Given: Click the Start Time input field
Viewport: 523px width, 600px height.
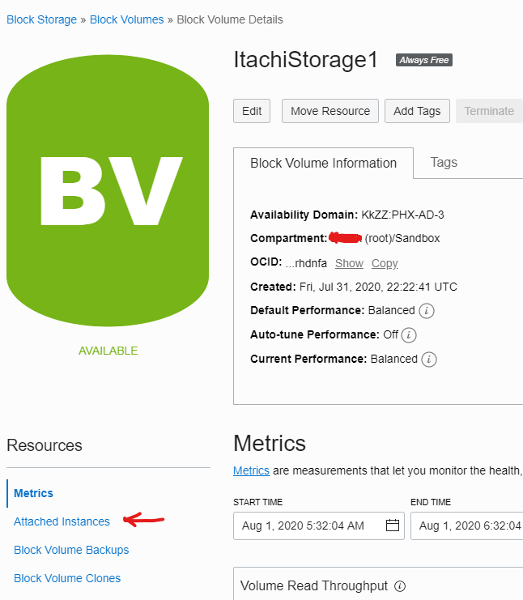Looking at the screenshot, I should click(319, 526).
